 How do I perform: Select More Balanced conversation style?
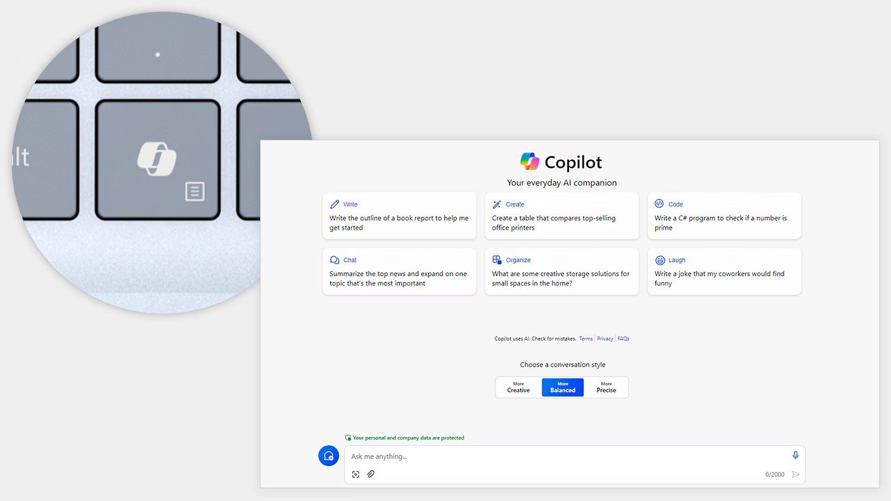[563, 388]
